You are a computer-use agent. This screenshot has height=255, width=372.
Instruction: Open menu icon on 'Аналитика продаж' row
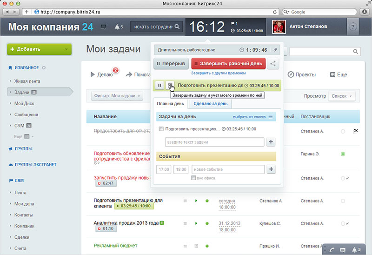185,223
